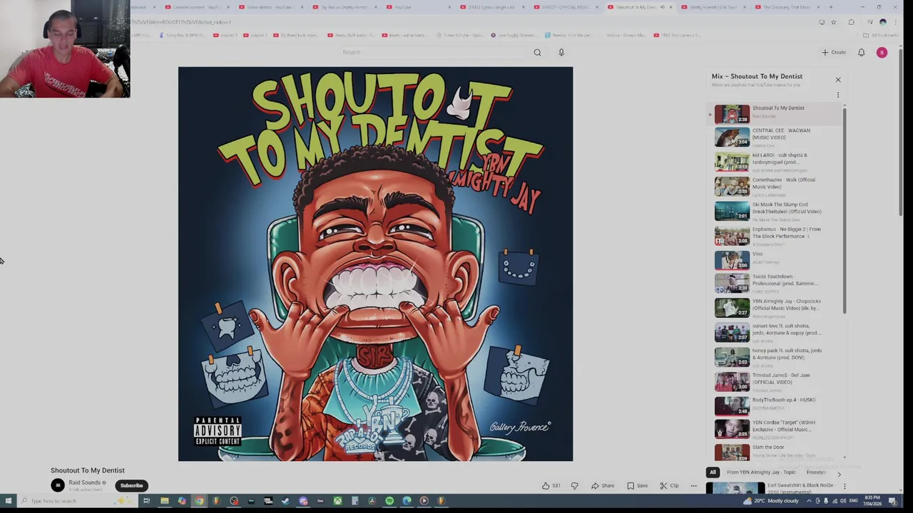Click the Create button

coord(834,52)
